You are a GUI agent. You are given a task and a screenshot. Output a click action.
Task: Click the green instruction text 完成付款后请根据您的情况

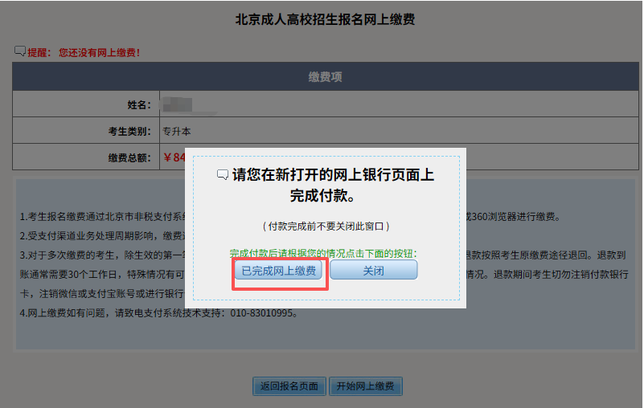click(328, 253)
